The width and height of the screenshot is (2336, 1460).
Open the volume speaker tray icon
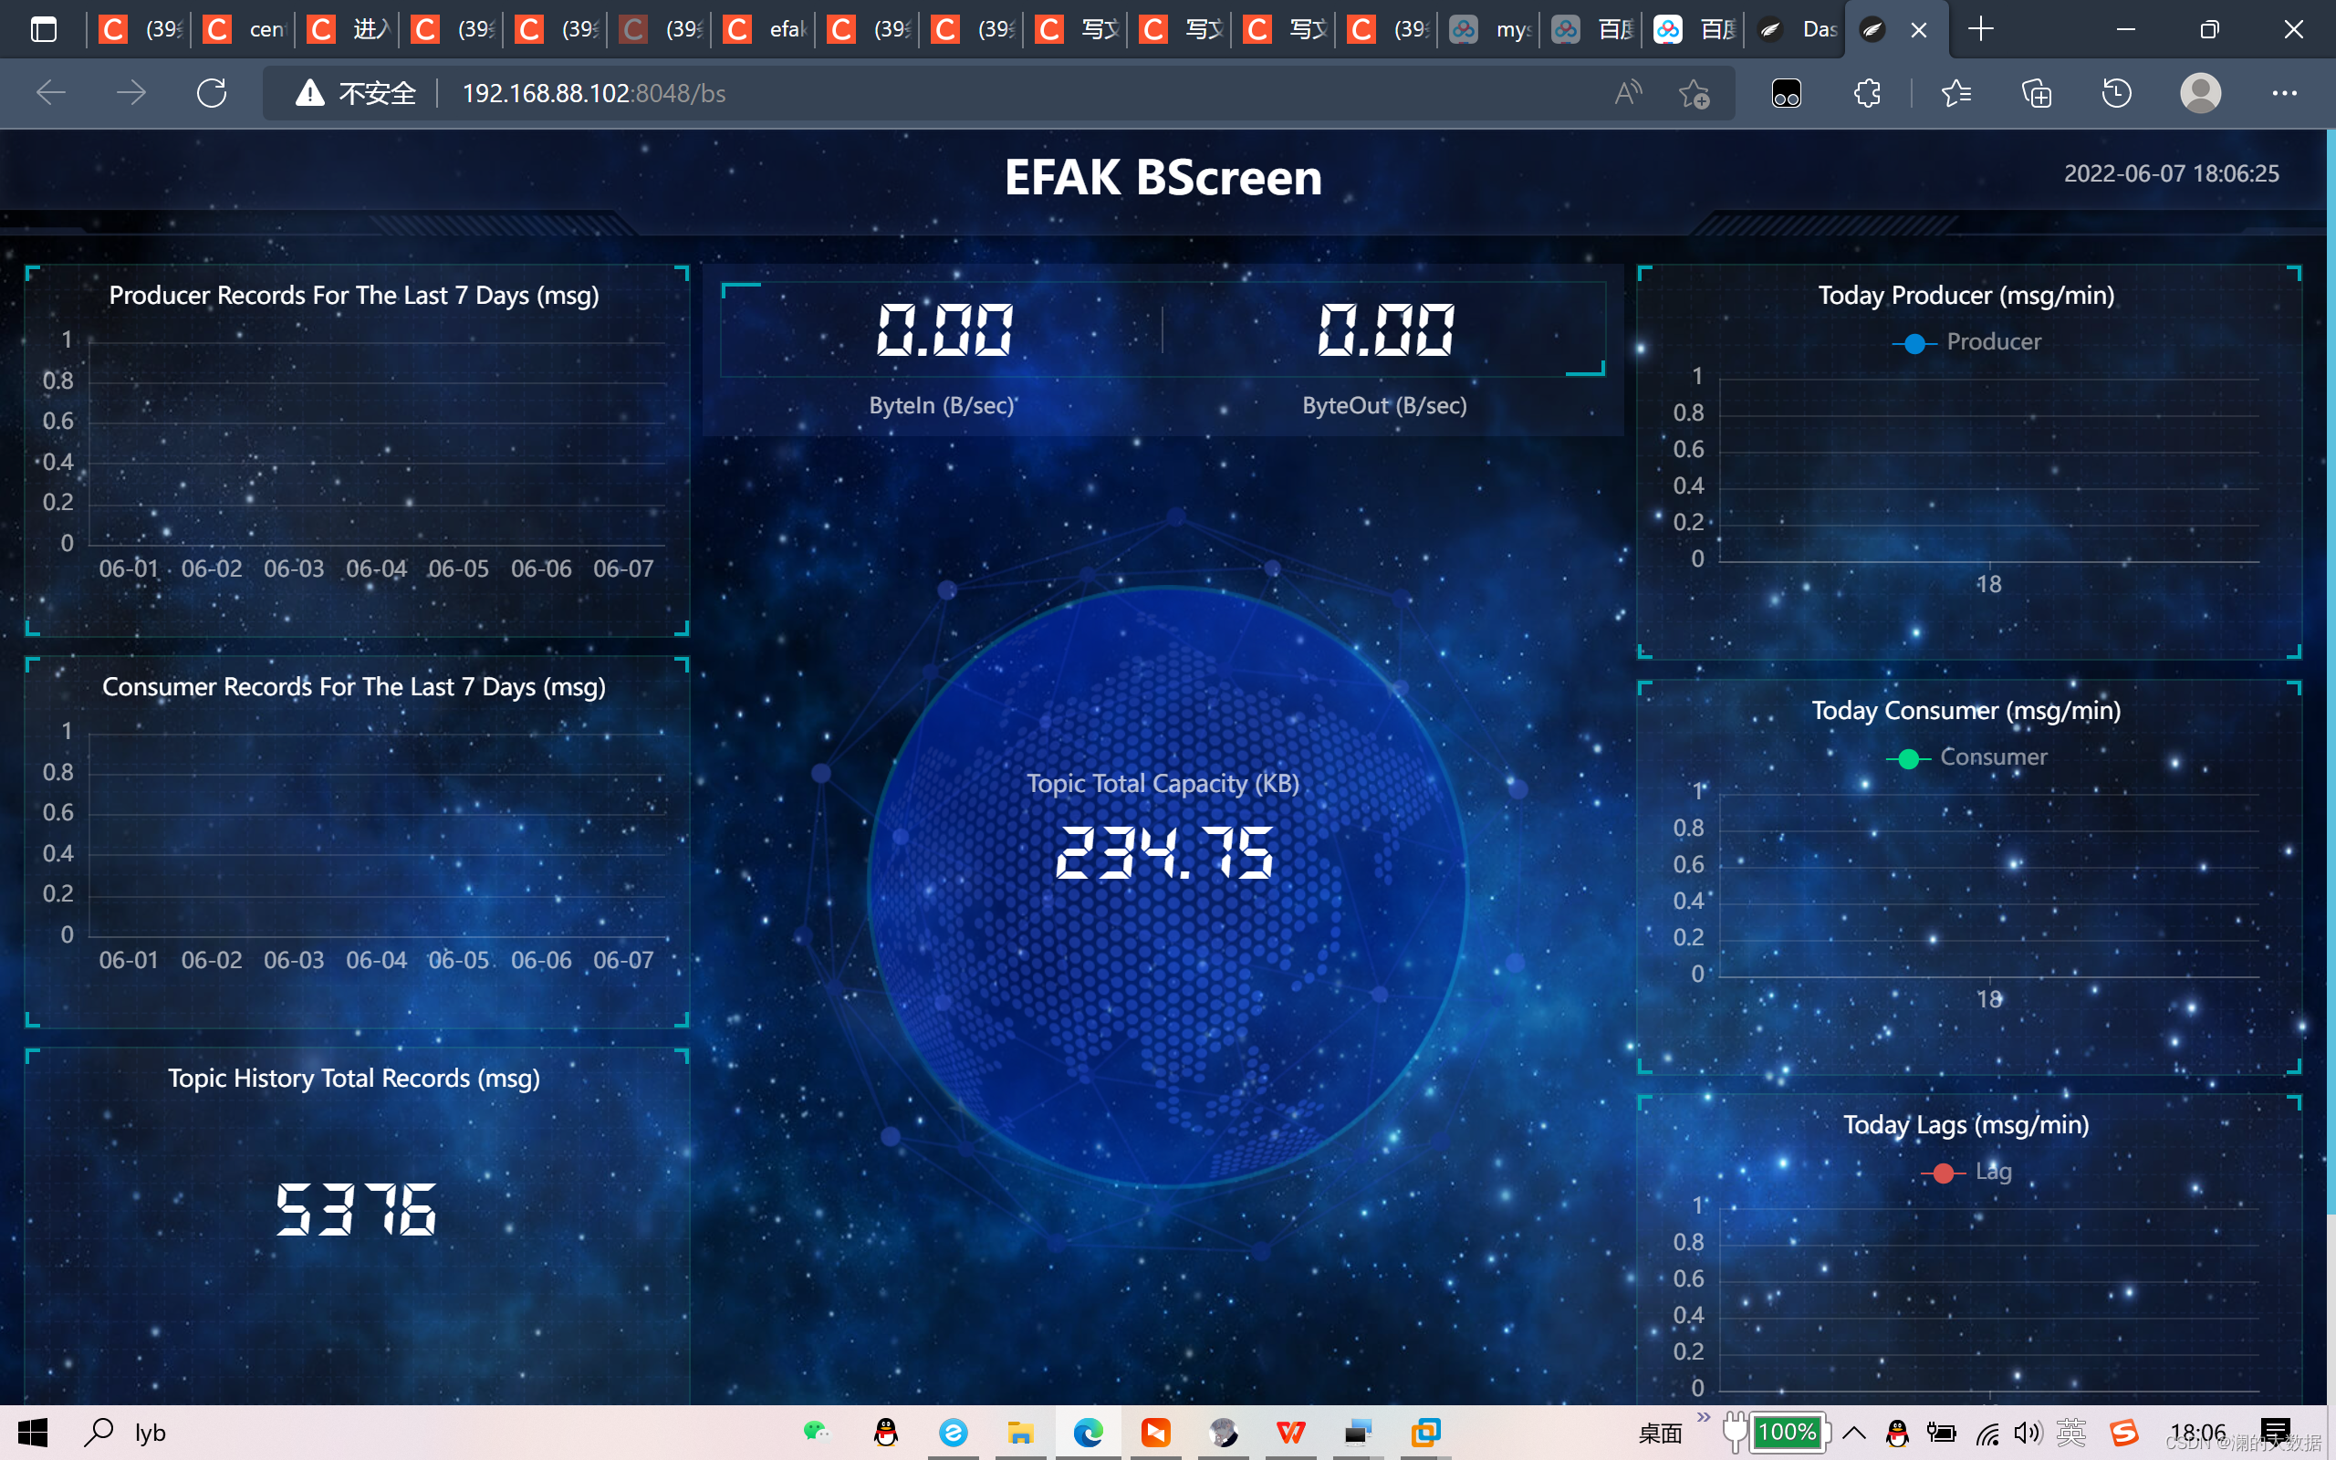click(2027, 1433)
